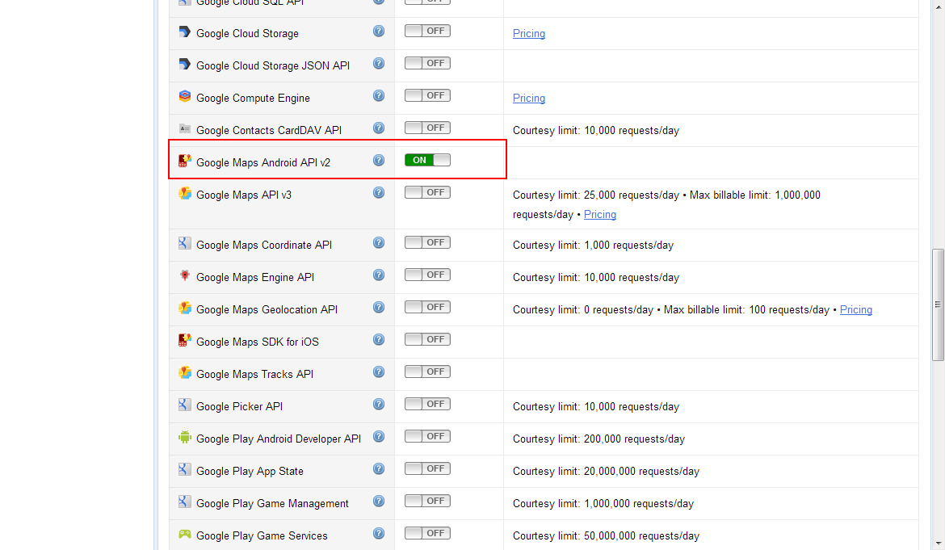Open help for Google Play Android Developer API

[379, 437]
